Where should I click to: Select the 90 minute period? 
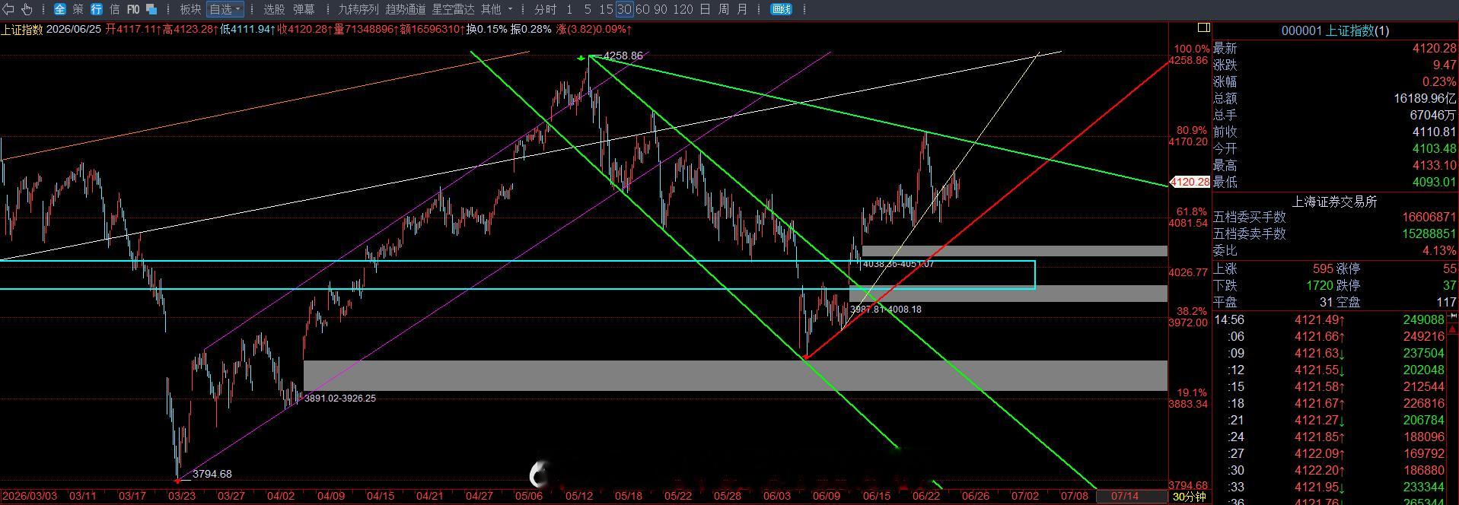pyautogui.click(x=660, y=9)
